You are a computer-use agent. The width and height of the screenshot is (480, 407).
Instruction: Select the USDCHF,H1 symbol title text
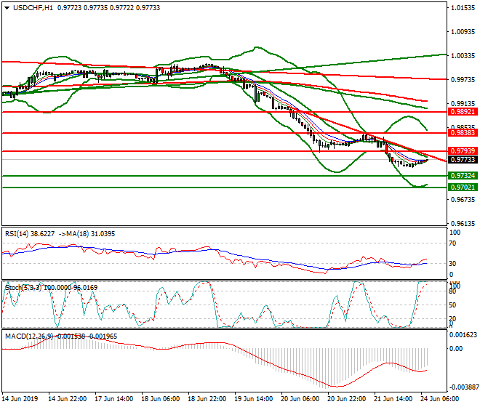coord(33,8)
